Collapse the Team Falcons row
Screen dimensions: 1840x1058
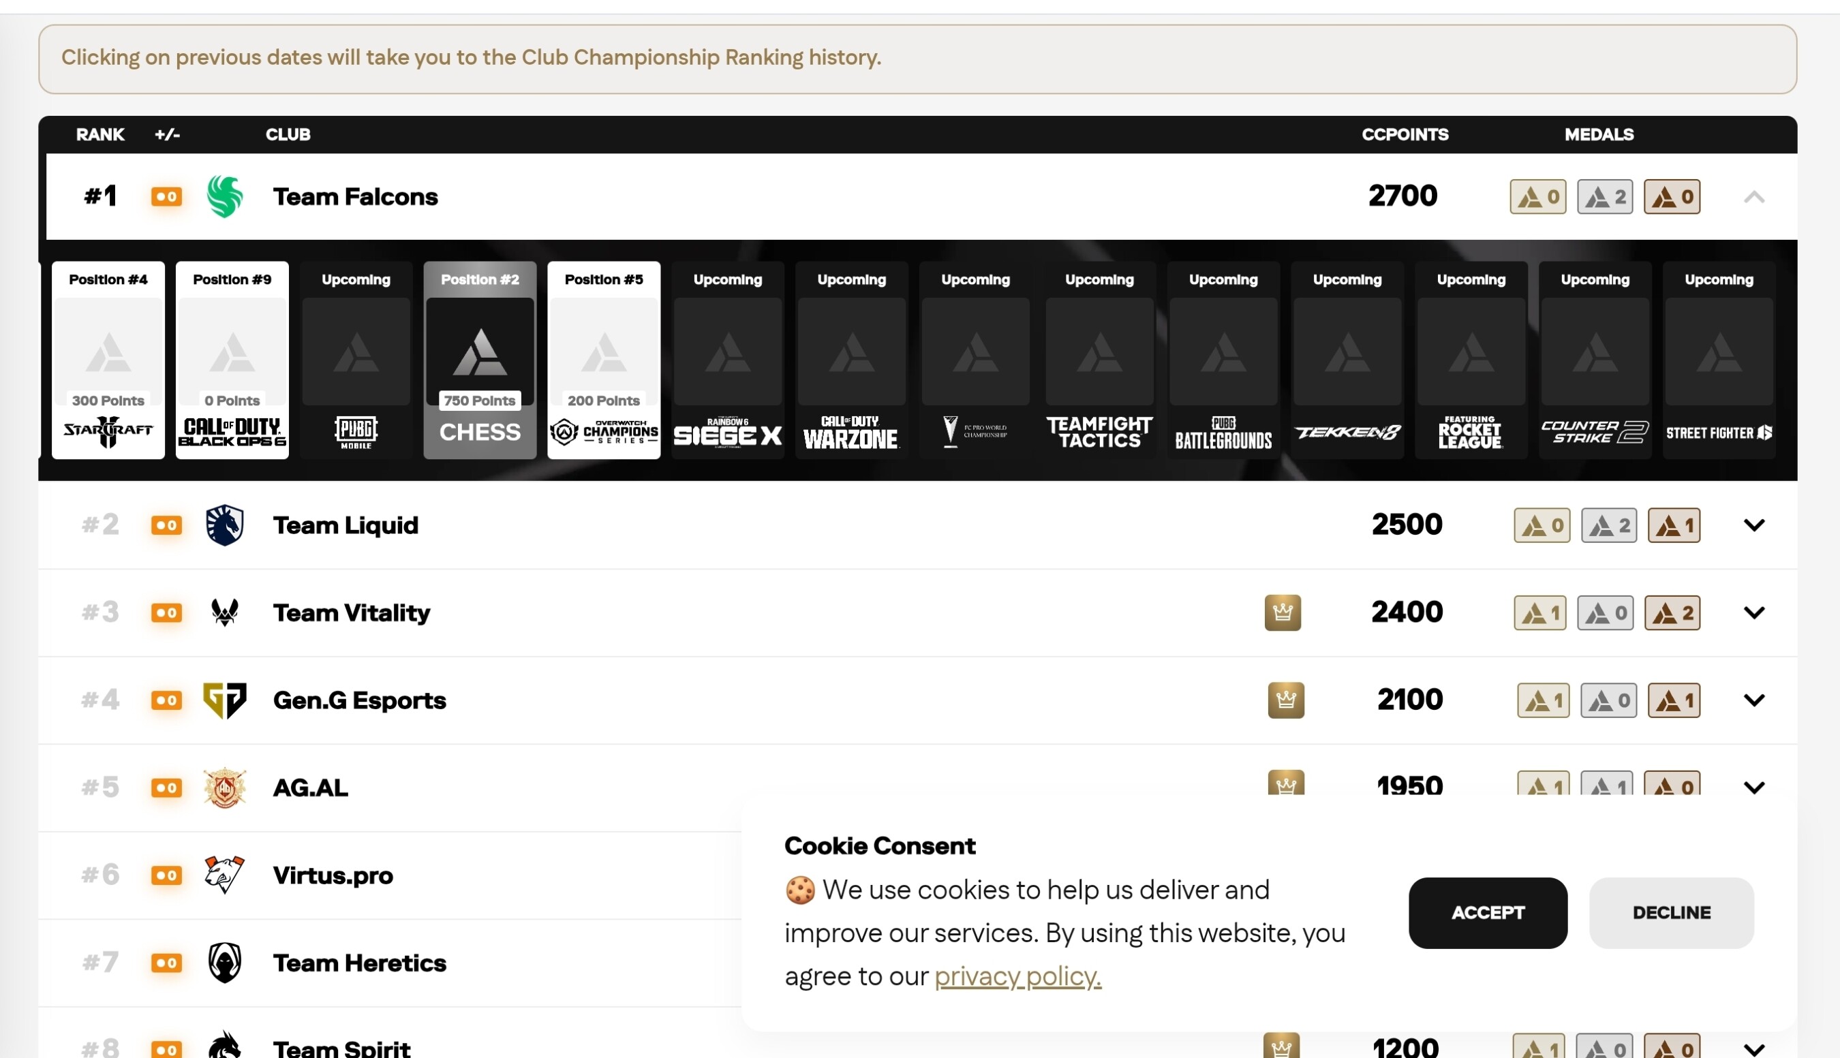pos(1753,196)
